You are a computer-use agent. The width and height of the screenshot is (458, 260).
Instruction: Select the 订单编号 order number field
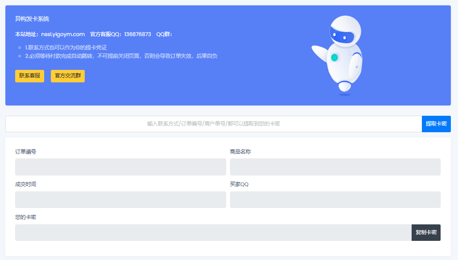point(120,167)
